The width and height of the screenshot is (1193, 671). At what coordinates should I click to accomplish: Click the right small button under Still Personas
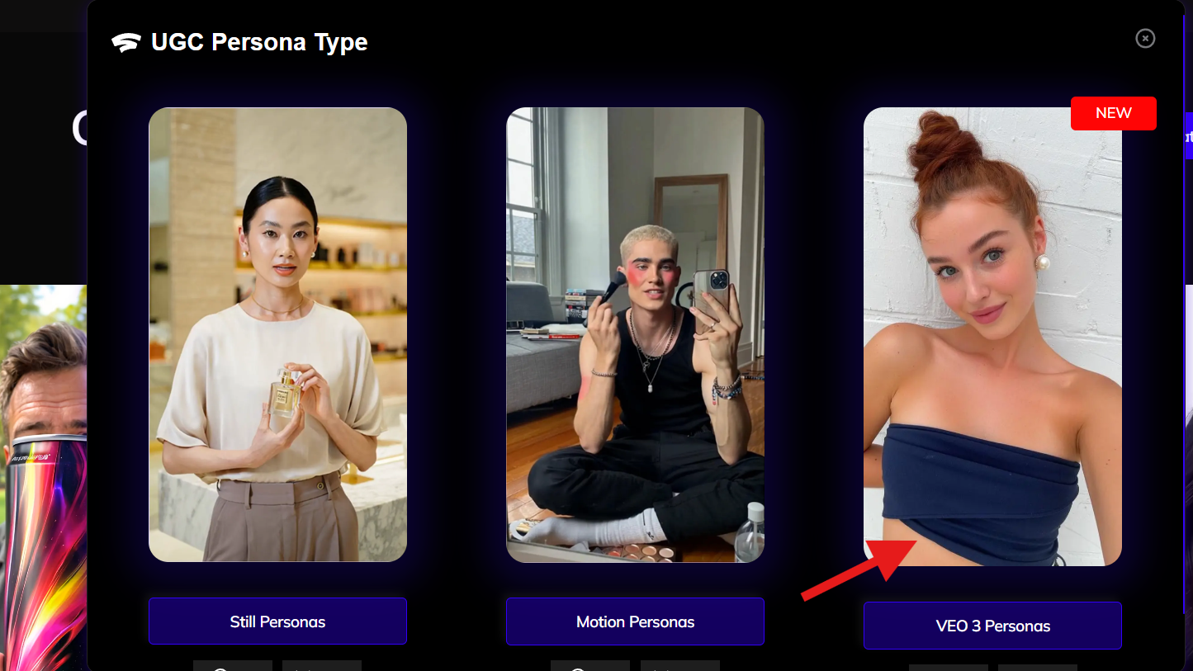[322, 666]
